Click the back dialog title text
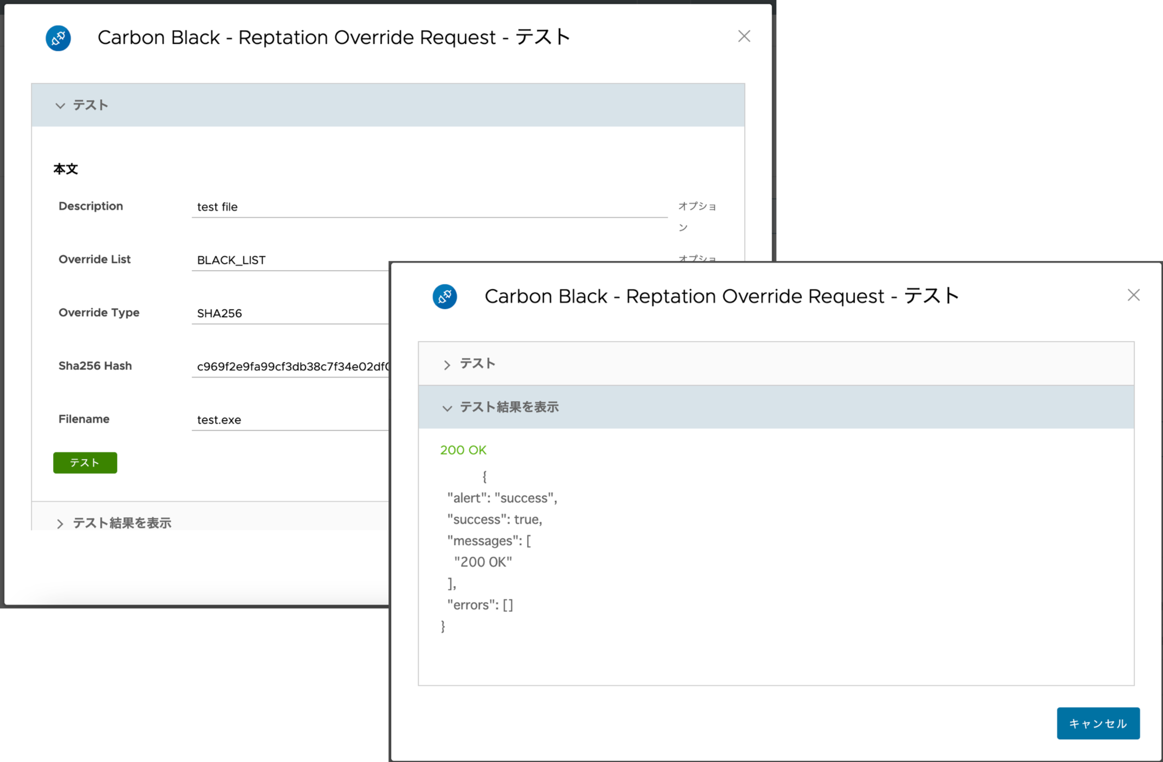Image resolution: width=1163 pixels, height=762 pixels. tap(334, 37)
